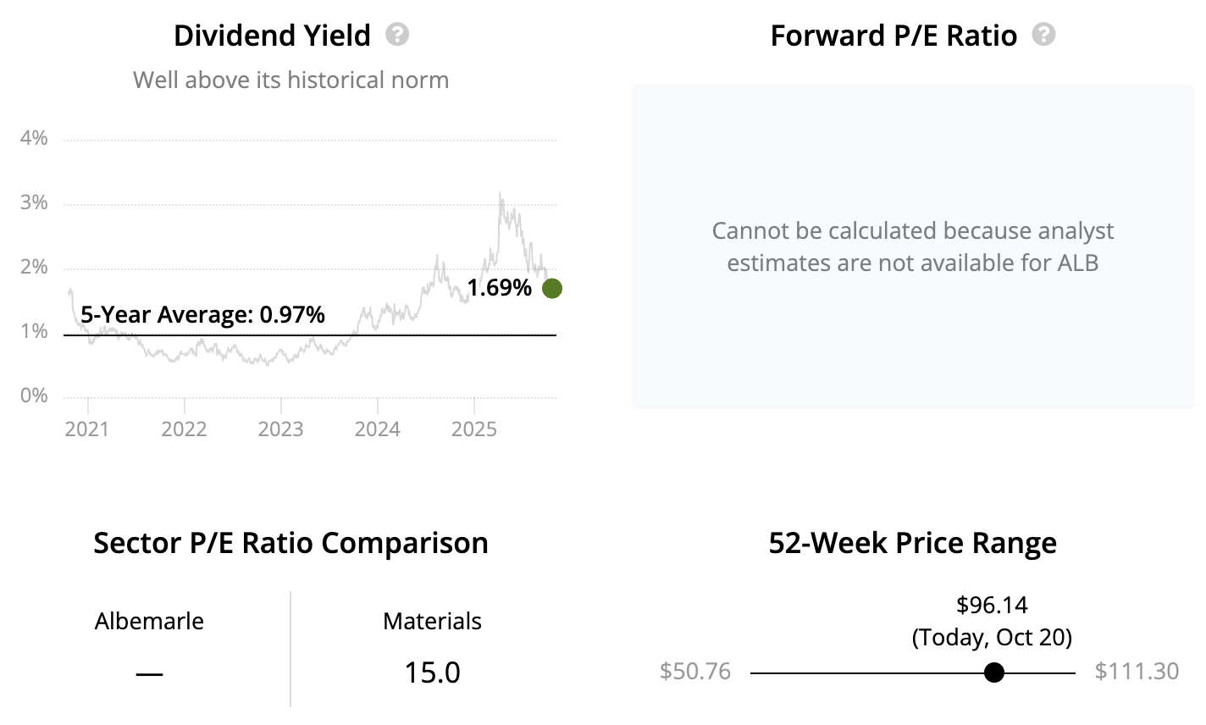Image resolution: width=1206 pixels, height=725 pixels.
Task: Select the Albemarle column label
Action: pos(149,621)
